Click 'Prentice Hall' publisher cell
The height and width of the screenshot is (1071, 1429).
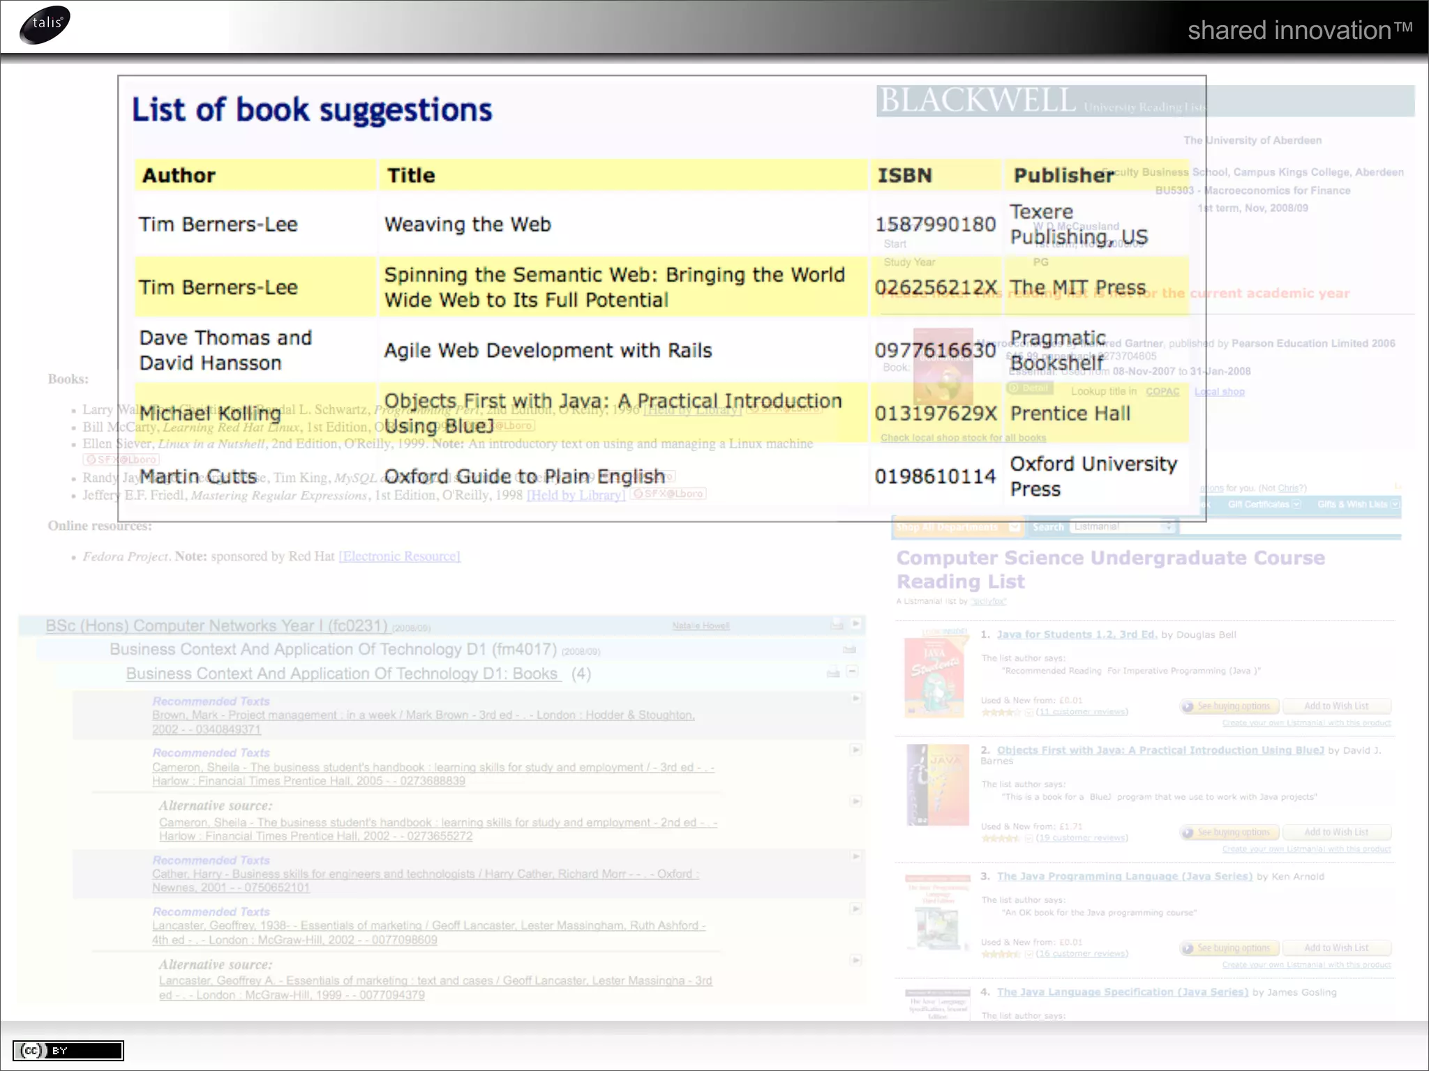1097,413
